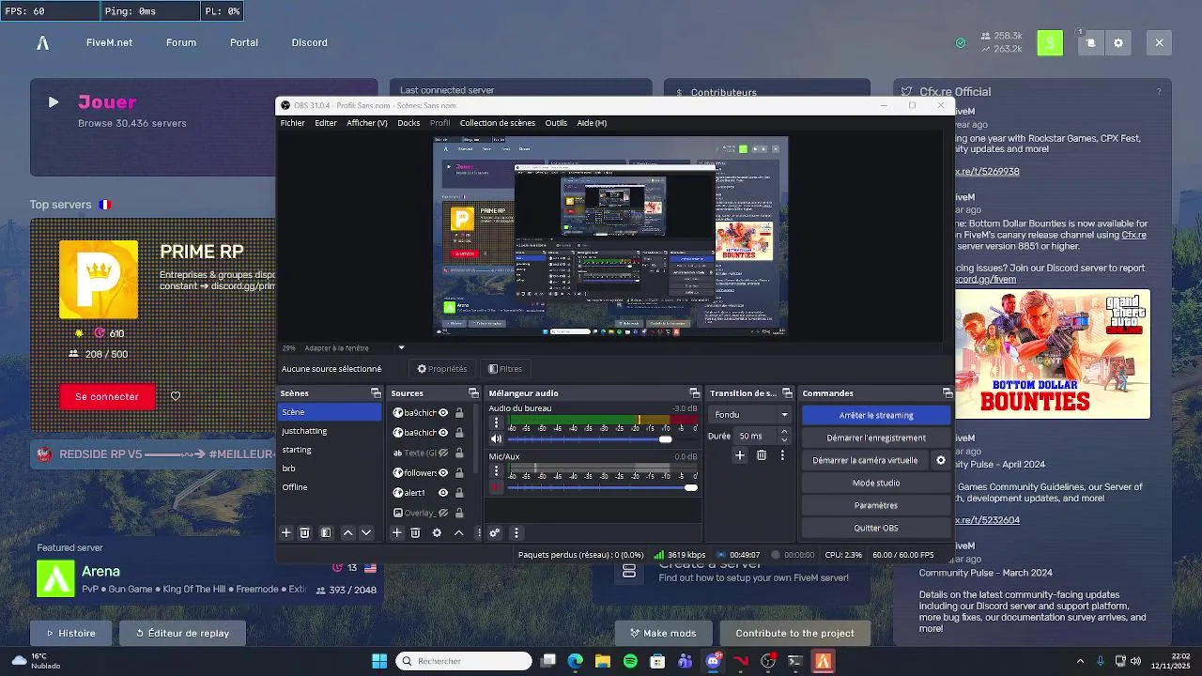Remove selected source with trash icon
Screen dimensions: 1202x676
pos(415,532)
